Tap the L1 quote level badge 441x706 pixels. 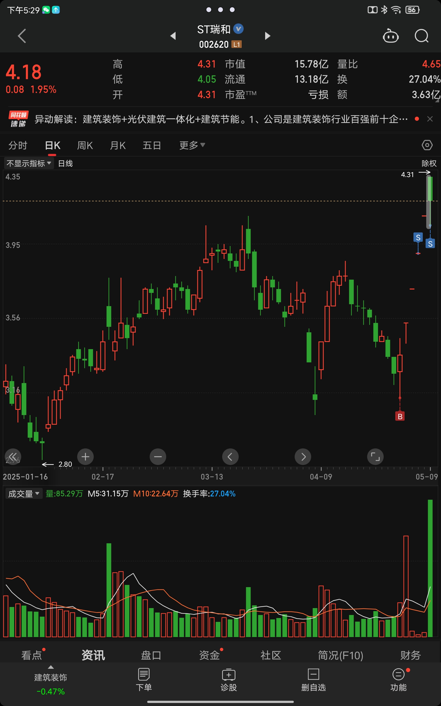pyautogui.click(x=236, y=44)
